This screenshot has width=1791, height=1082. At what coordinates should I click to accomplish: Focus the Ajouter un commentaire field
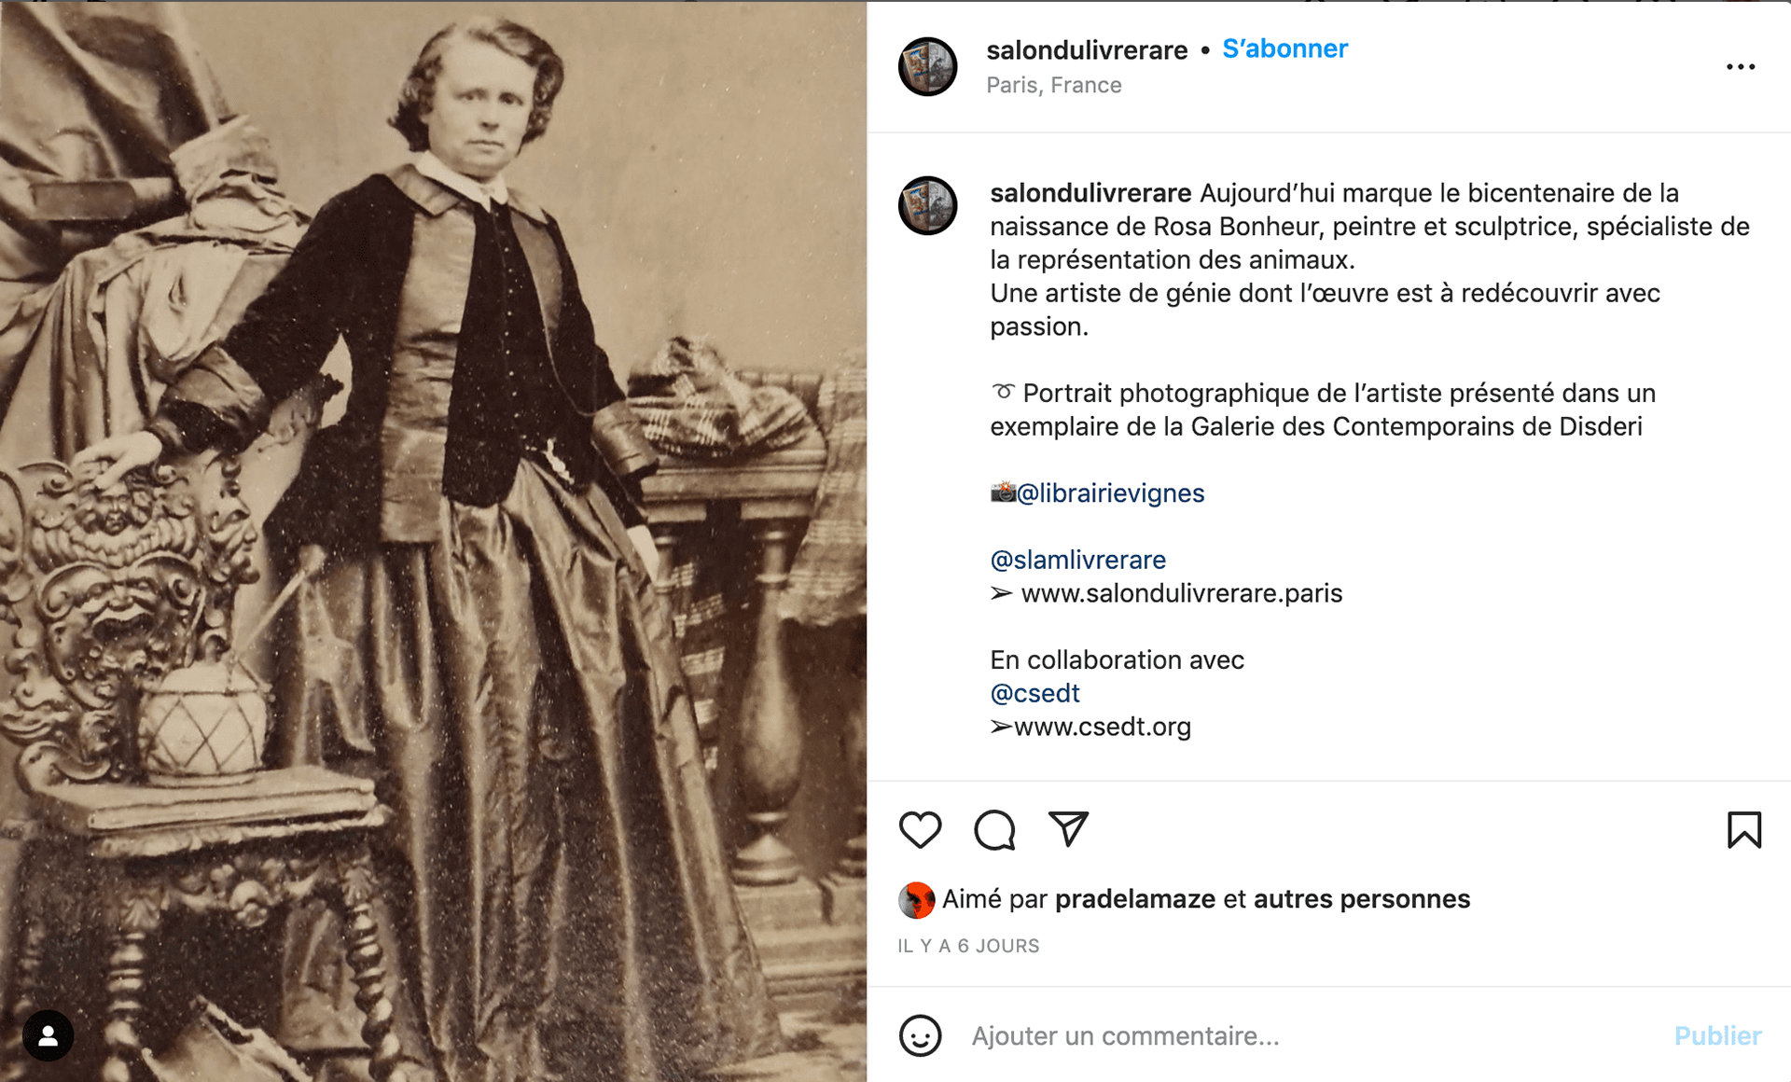click(1306, 1035)
